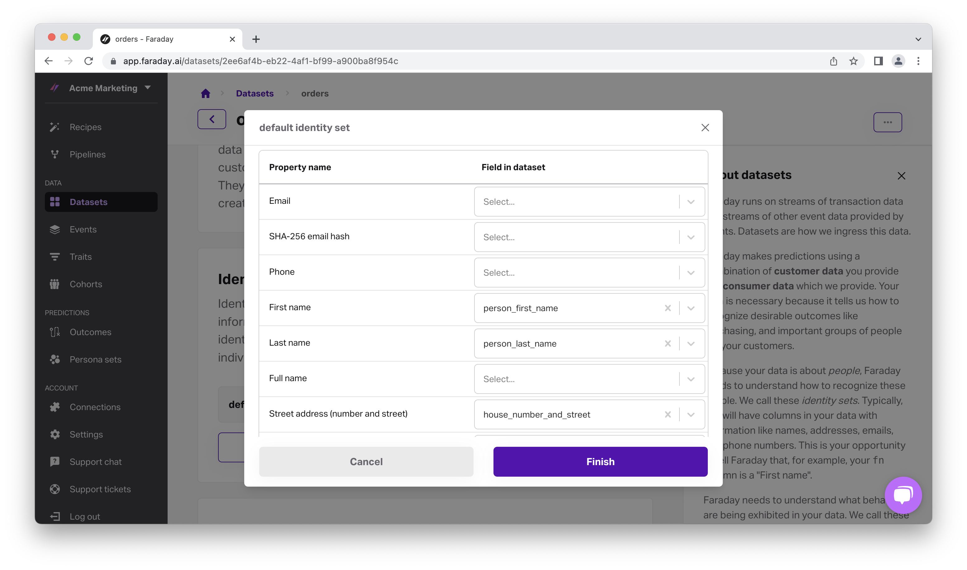Close the about datasets help panel
The image size is (967, 570).
(901, 176)
